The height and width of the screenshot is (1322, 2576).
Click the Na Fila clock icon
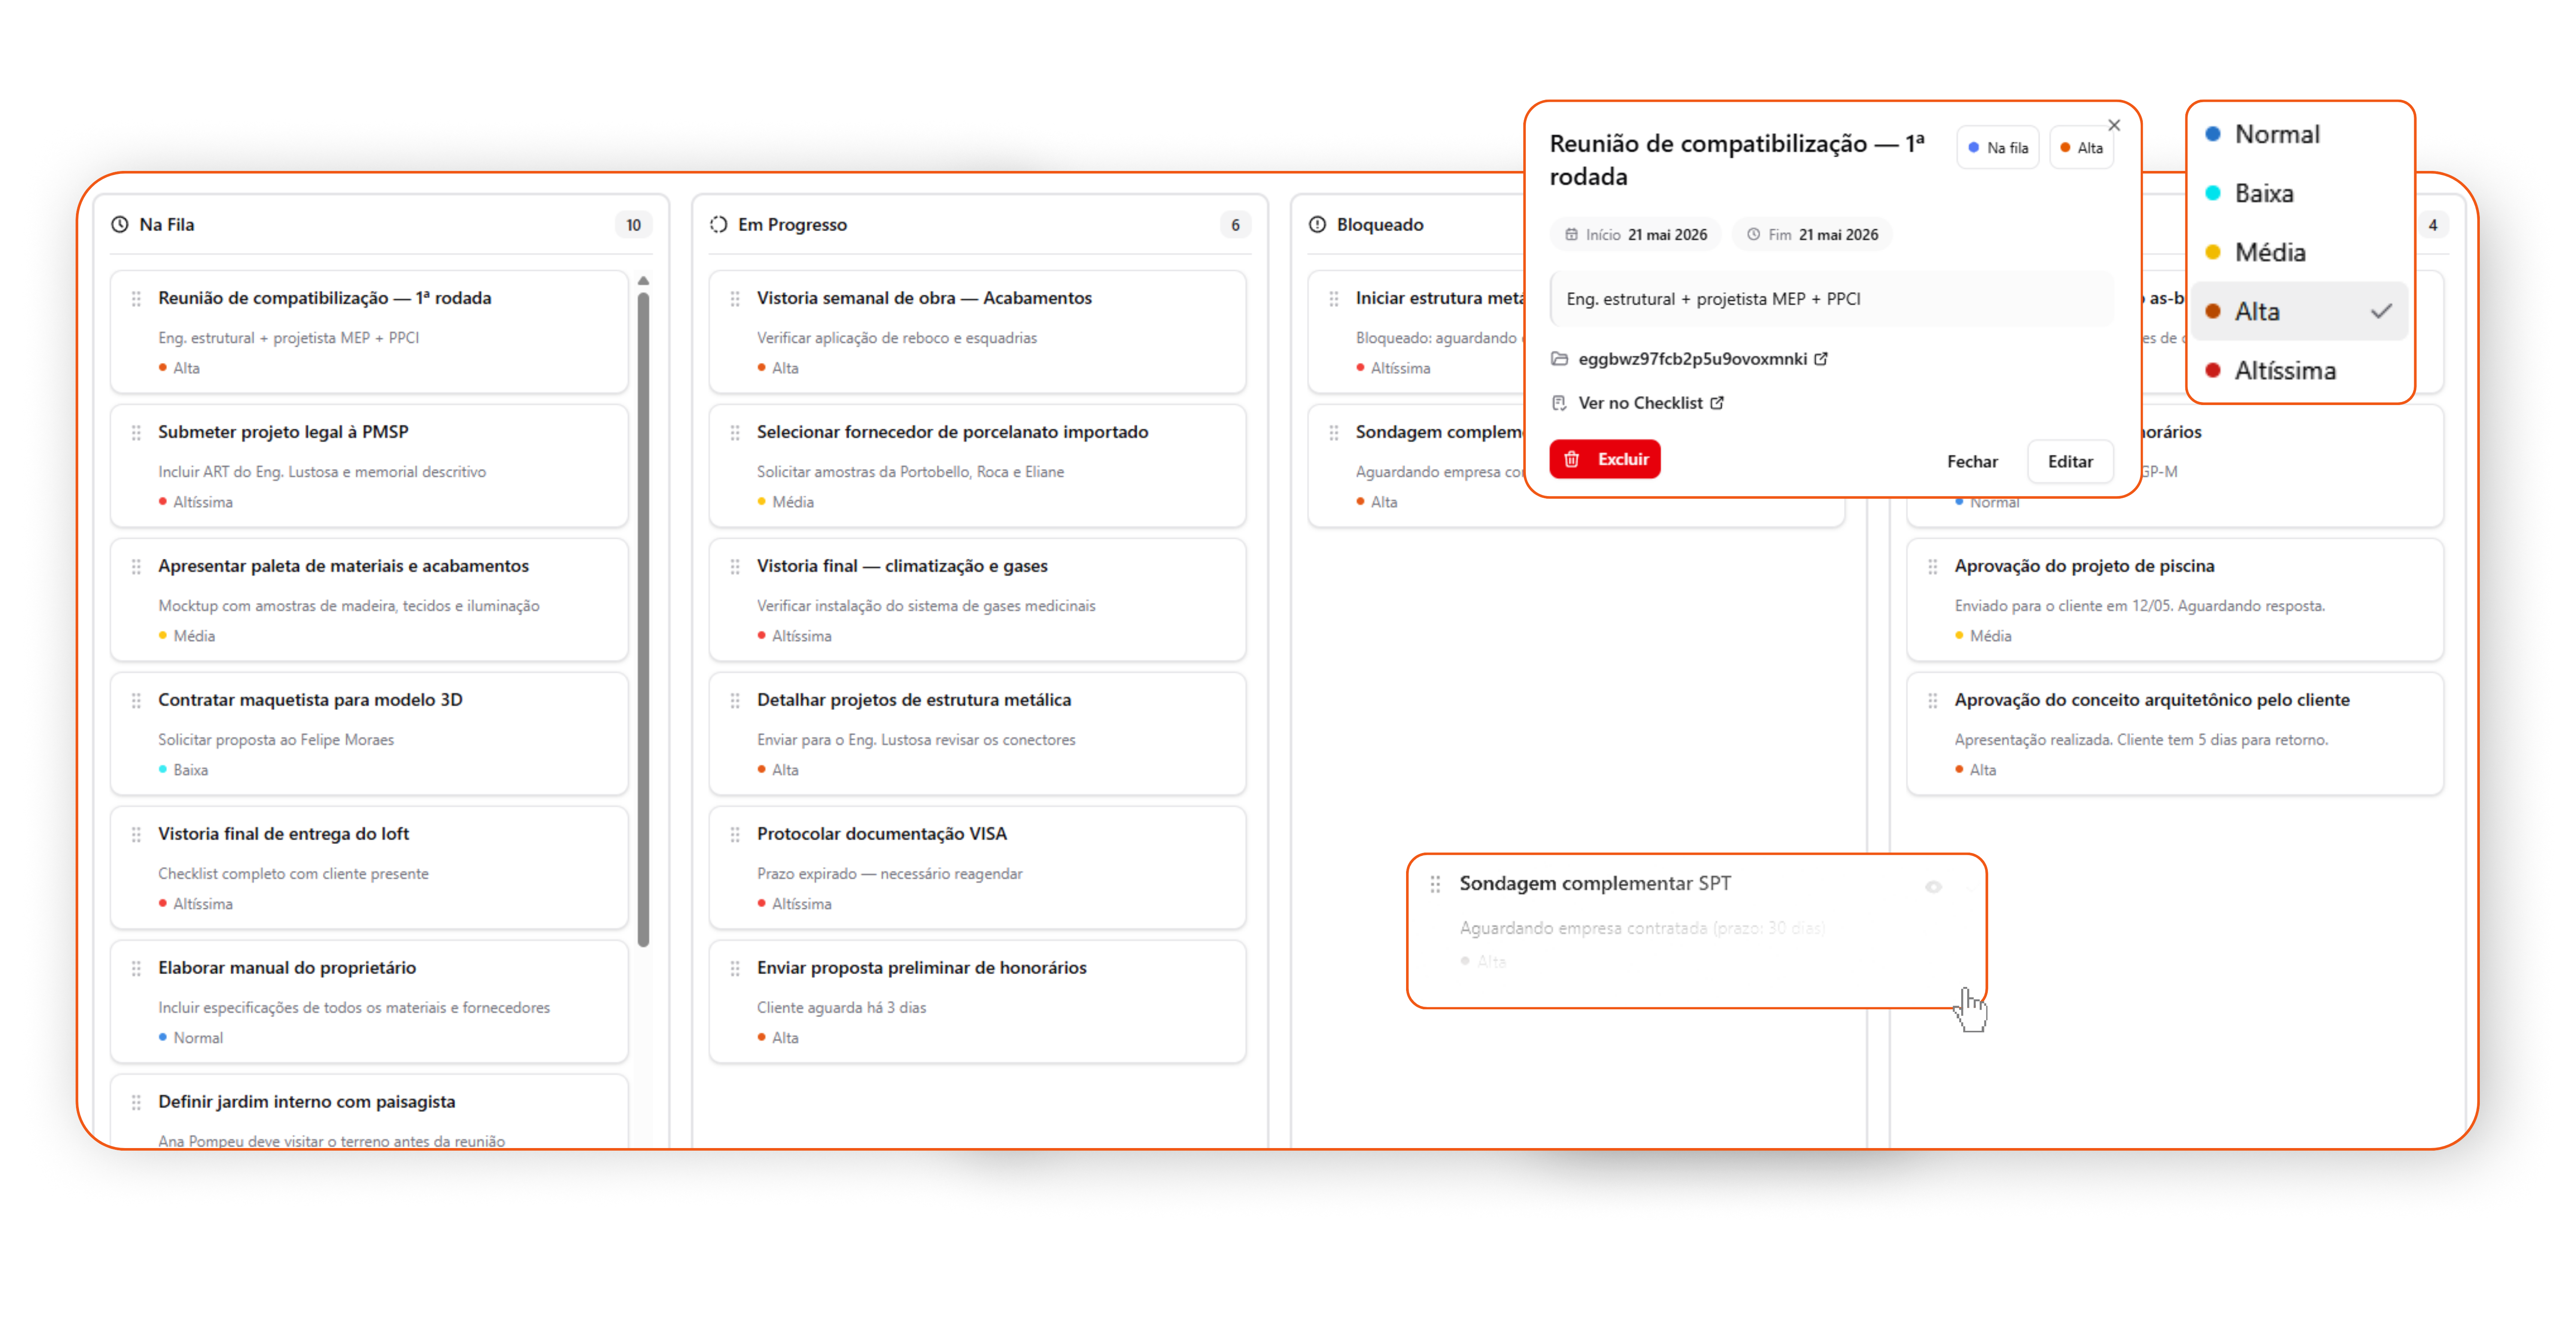tap(120, 224)
